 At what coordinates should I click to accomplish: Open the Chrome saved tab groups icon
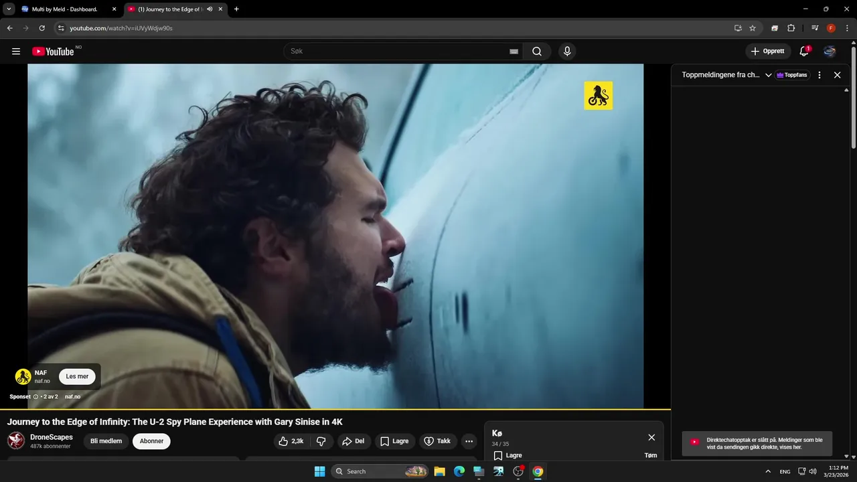(x=775, y=28)
